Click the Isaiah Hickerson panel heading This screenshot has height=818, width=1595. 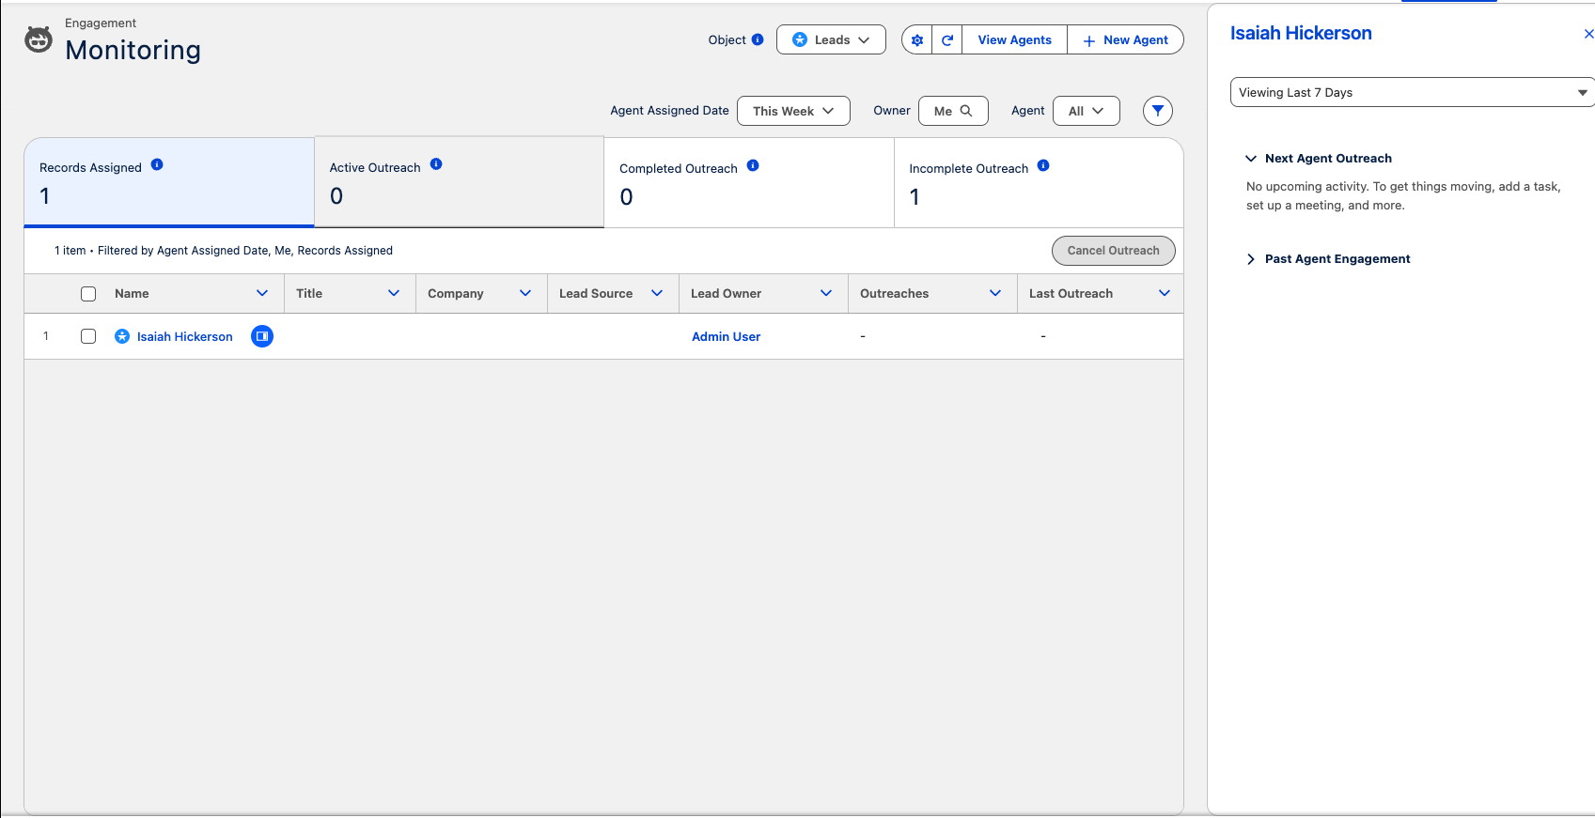1301,34
